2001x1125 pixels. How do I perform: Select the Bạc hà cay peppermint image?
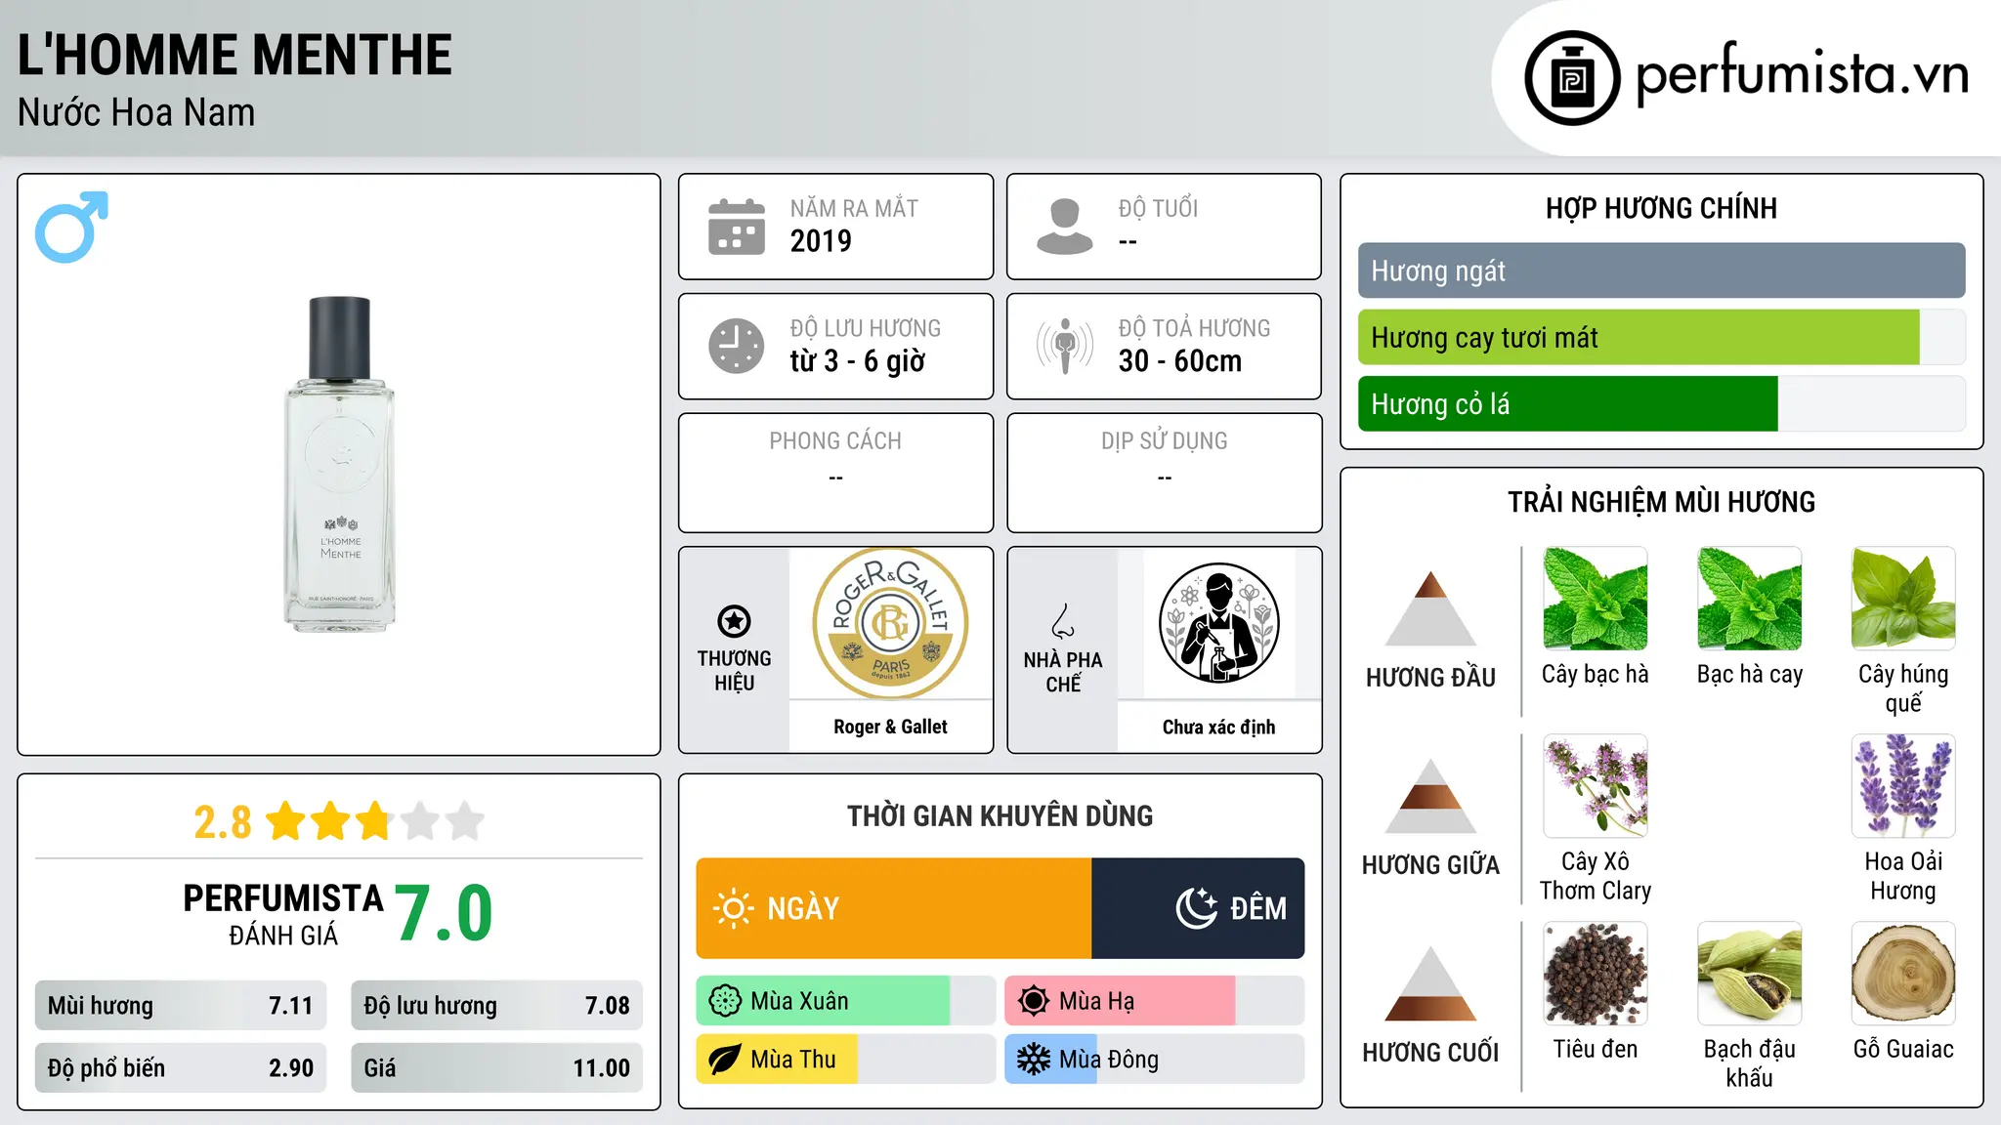[1750, 599]
